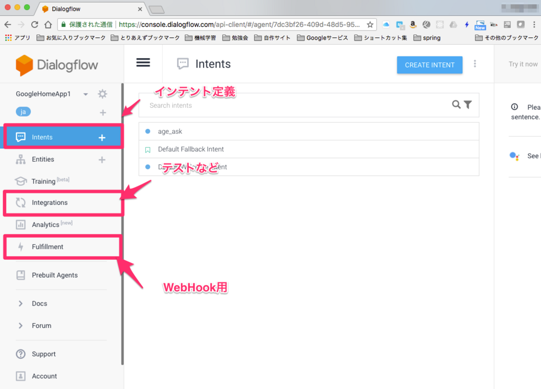Screen dimensions: 541x389
Task: Click the lightning bolt extension icon
Action: [467, 24]
